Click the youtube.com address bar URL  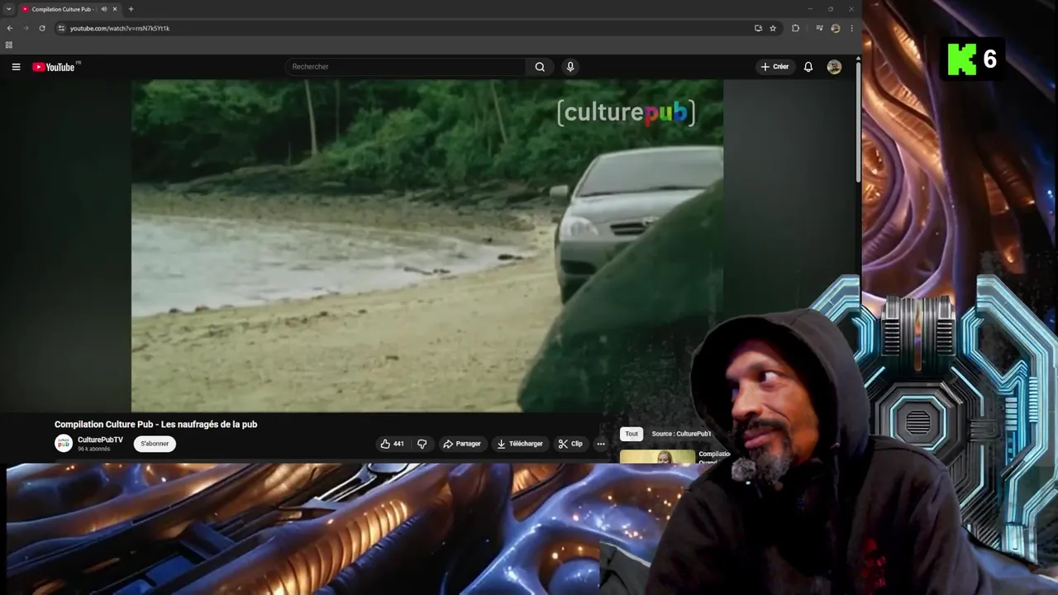(x=120, y=28)
